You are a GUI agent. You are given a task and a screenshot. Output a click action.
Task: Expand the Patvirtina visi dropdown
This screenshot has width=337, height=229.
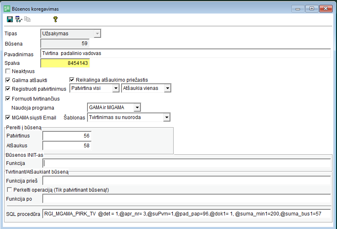pyautogui.click(x=116, y=88)
